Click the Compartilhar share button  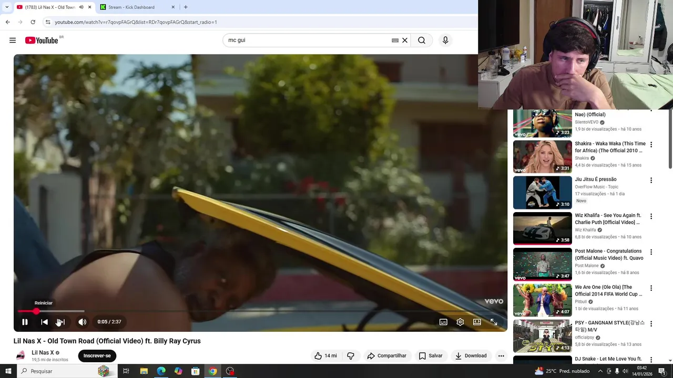[386, 356]
